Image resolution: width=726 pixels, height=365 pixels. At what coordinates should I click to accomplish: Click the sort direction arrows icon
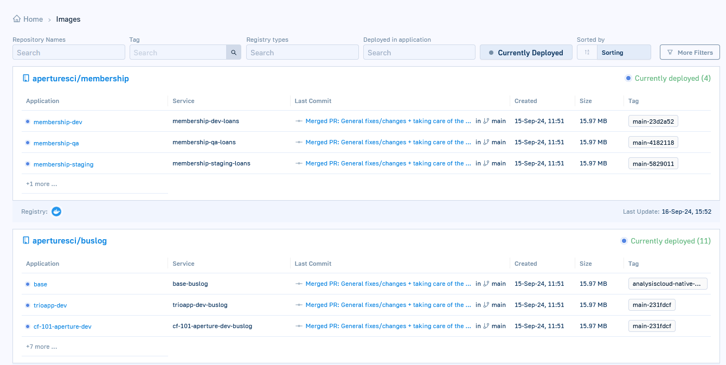point(587,53)
